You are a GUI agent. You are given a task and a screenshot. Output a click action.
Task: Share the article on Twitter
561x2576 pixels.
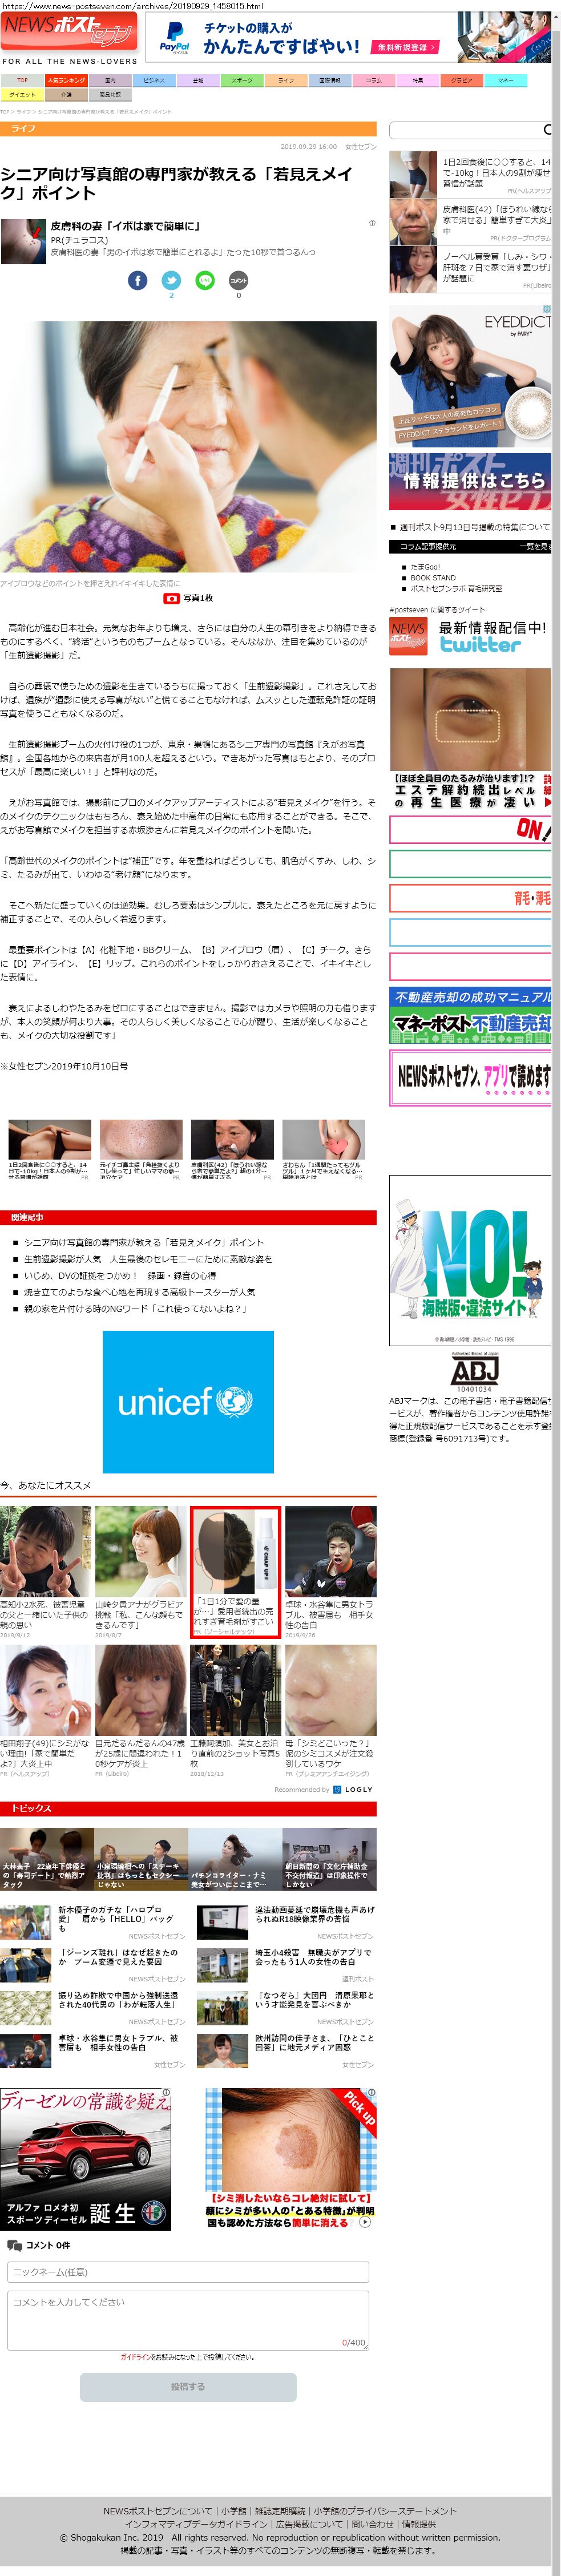(171, 281)
